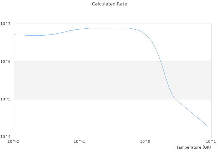Click the 10^0 x-axis tick label
Screen dimensions: 218x164
(145, 141)
